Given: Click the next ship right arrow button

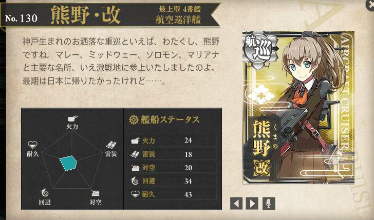Looking at the screenshot, I should click(x=252, y=204).
